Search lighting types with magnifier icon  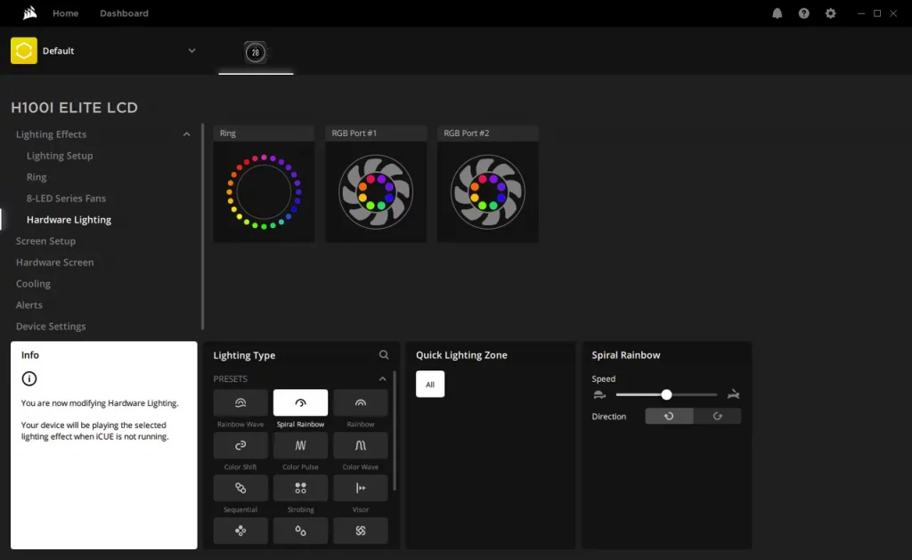pyautogui.click(x=384, y=354)
